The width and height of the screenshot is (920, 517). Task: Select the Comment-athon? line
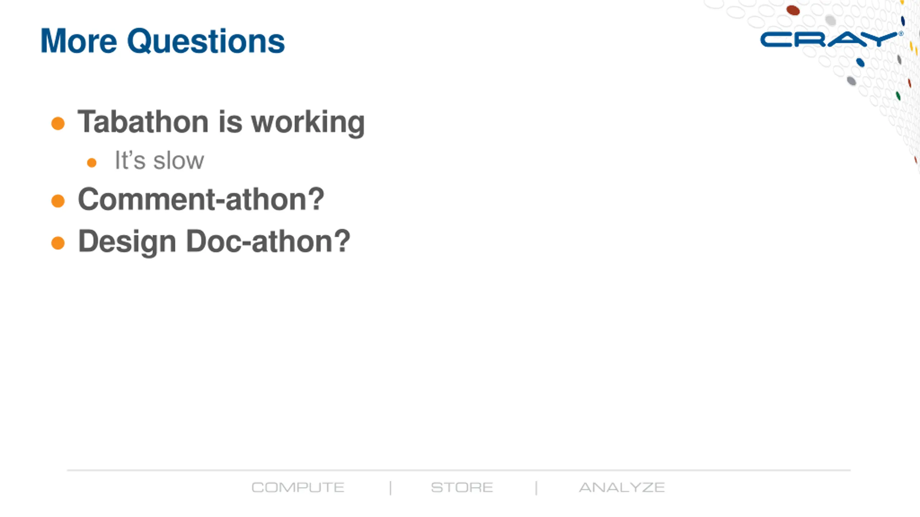tap(201, 199)
